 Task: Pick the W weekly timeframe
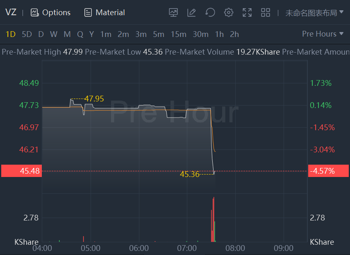(54, 34)
